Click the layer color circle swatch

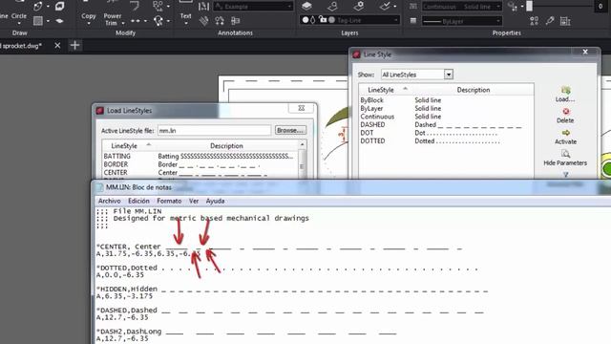pyautogui.click(x=331, y=20)
